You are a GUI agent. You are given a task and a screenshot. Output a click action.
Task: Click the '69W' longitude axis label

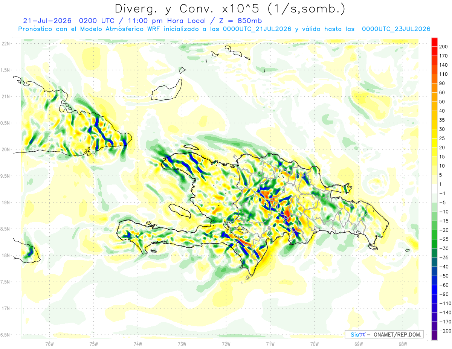click(359, 344)
